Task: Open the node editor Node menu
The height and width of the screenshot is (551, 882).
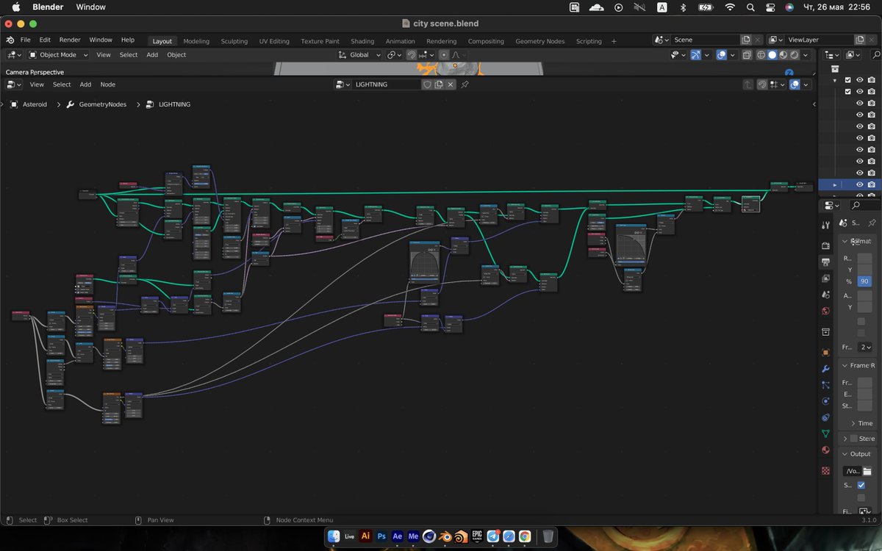Action: click(x=108, y=84)
